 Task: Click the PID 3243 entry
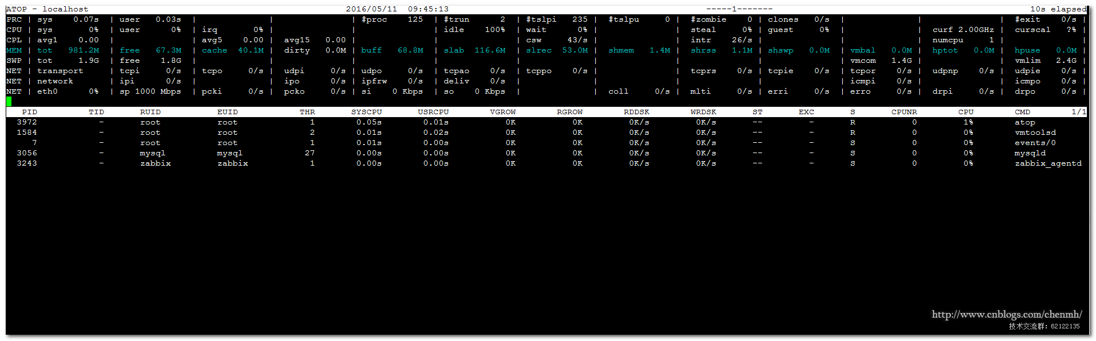27,163
